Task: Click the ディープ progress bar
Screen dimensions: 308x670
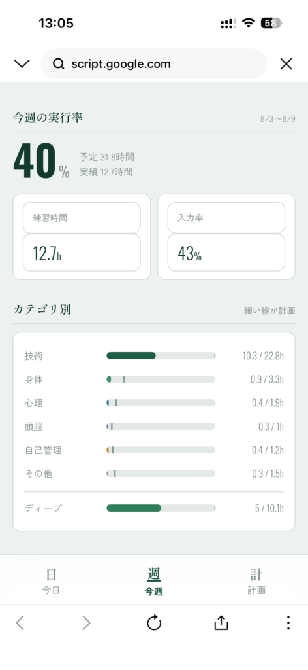Action: tap(161, 508)
